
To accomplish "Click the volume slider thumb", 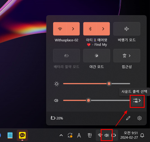I will tap(89, 100).
